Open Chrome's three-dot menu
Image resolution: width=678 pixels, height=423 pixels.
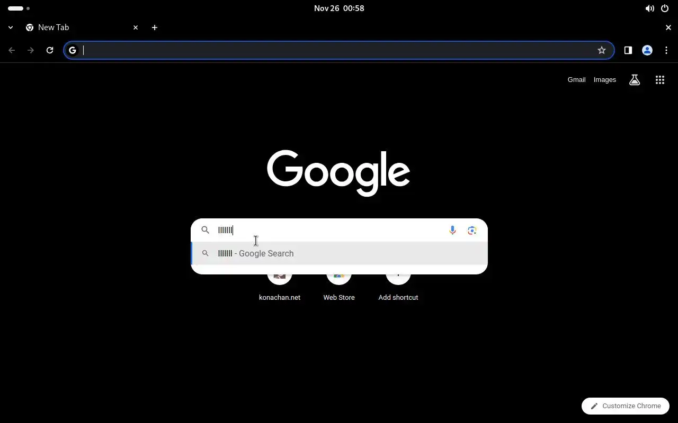click(666, 50)
